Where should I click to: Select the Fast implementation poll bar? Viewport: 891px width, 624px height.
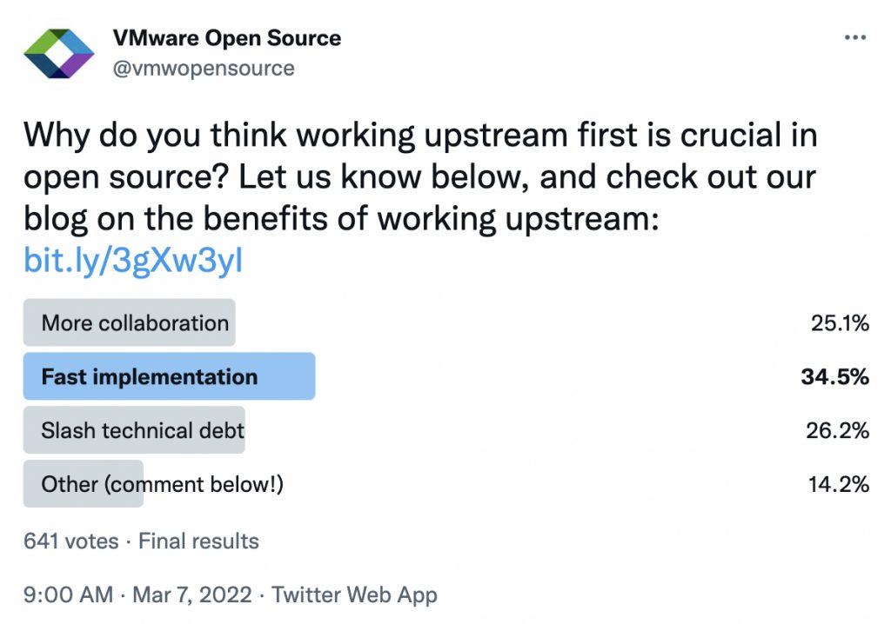[x=169, y=377]
